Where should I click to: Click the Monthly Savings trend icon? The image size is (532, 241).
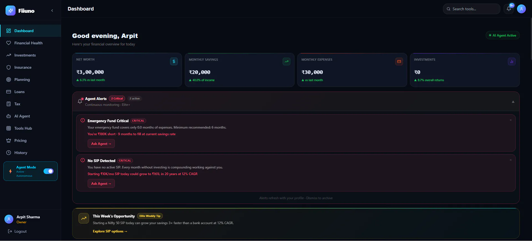coord(287,61)
